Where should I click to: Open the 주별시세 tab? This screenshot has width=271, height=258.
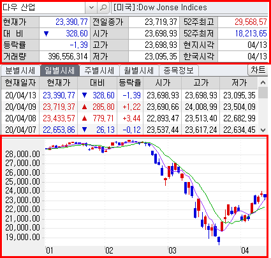pyautogui.click(x=99, y=70)
